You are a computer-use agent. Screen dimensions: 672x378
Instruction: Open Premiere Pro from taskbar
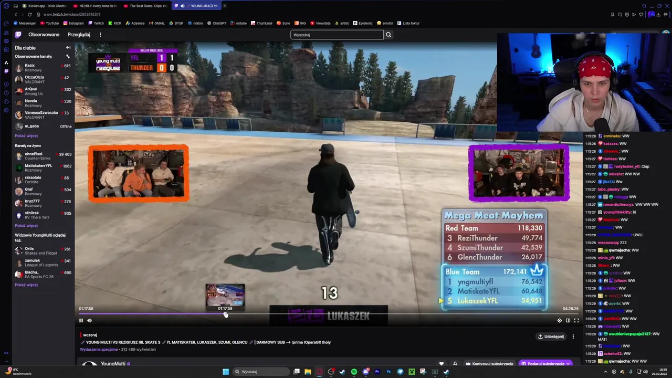coord(377,372)
